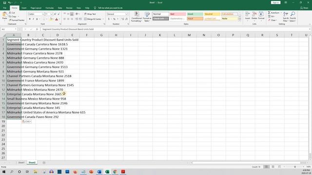Increase font size with the larger A icon

pos(55,14)
